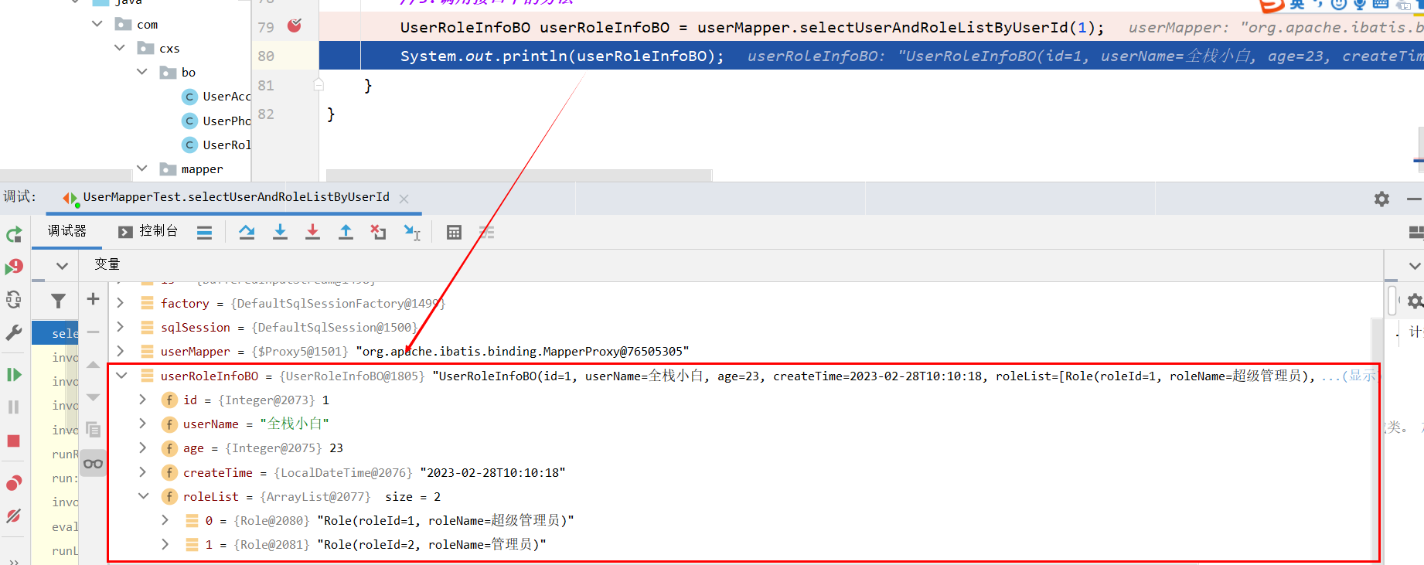Click the move watch up arrow
Image resolution: width=1424 pixels, height=565 pixels.
point(93,365)
